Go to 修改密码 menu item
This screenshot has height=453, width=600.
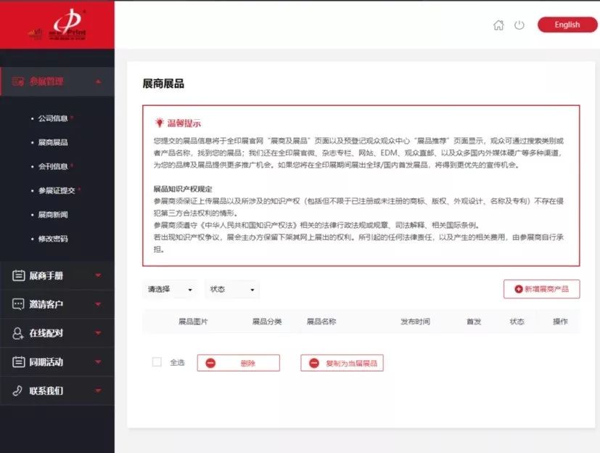pos(53,239)
